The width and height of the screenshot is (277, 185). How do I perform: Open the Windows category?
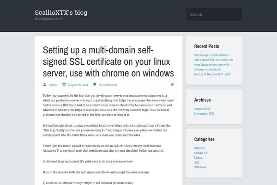(200, 167)
